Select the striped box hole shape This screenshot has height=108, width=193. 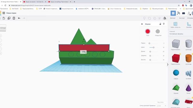[176, 44]
